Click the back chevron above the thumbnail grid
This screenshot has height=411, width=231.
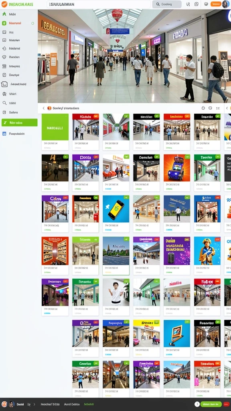click(x=43, y=108)
